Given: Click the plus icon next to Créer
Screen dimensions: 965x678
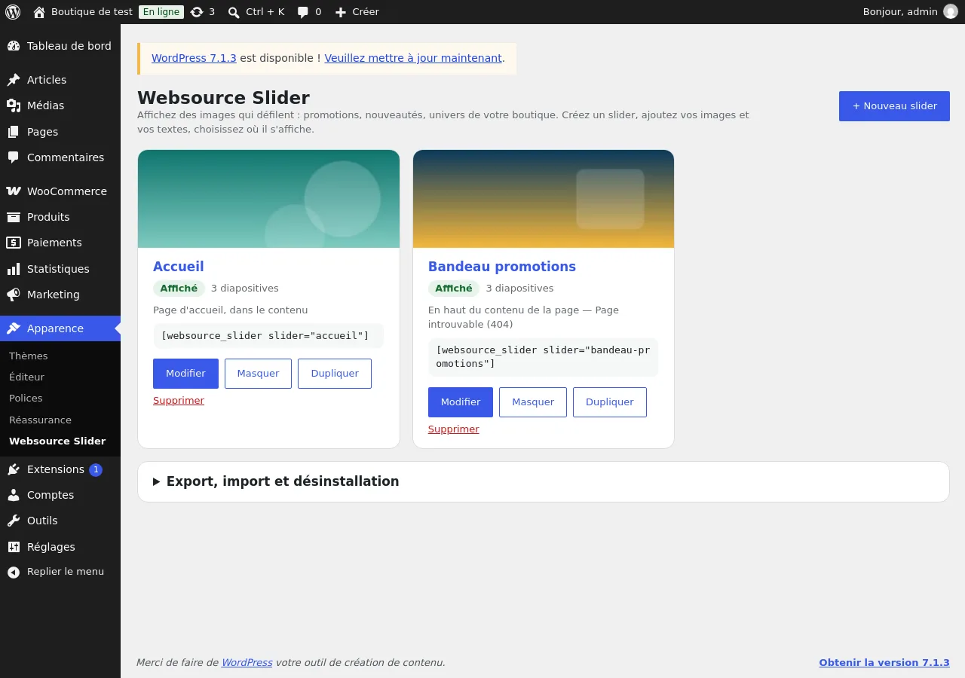Looking at the screenshot, I should 341,12.
